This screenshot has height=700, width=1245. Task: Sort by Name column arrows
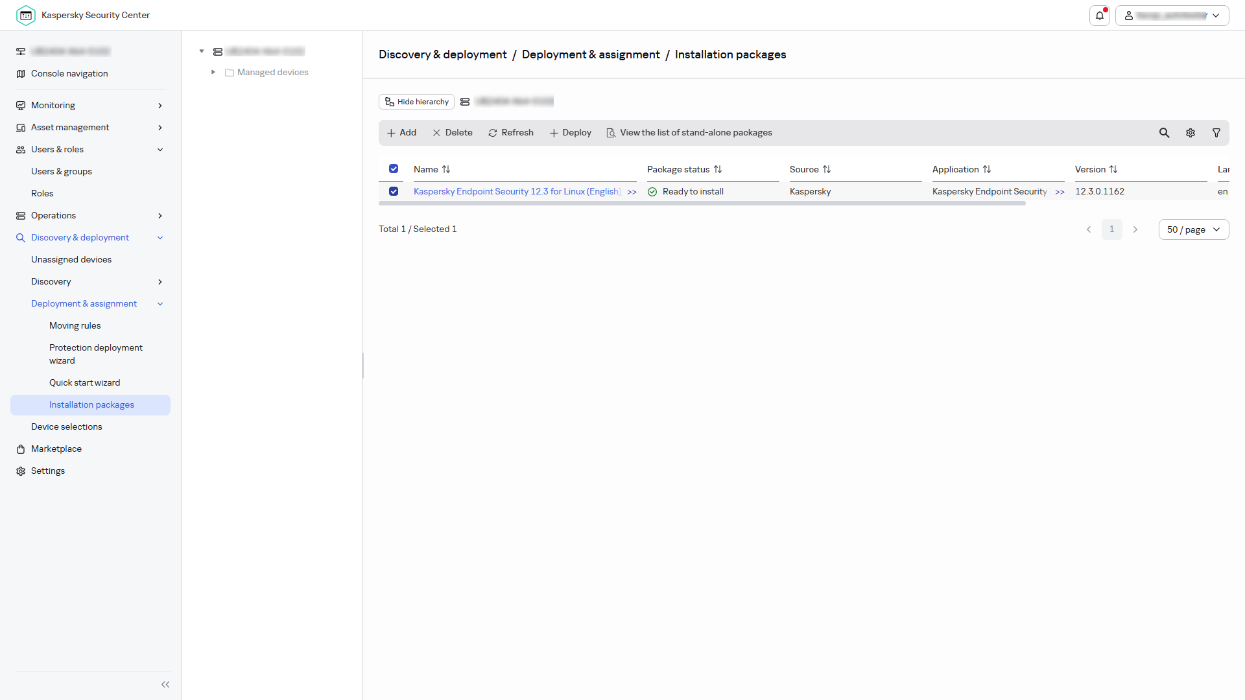446,169
